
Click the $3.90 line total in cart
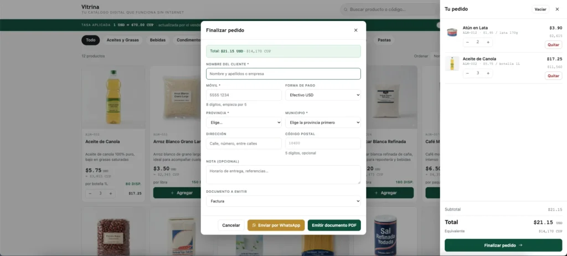coord(556,28)
